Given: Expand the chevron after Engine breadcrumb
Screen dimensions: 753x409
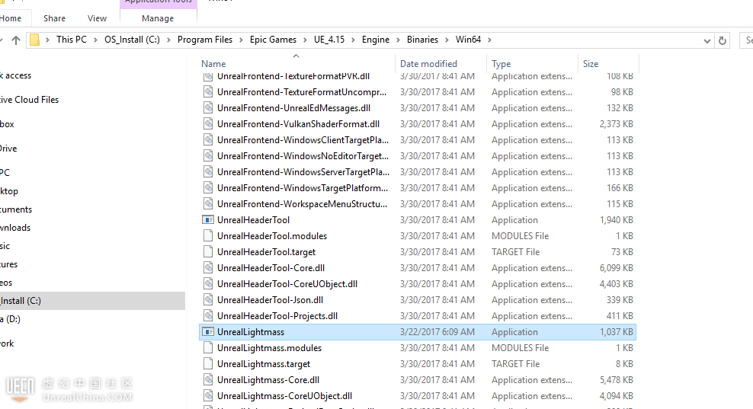Looking at the screenshot, I should point(398,40).
